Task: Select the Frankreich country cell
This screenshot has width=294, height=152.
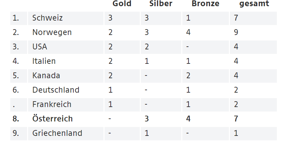Action: click(52, 105)
